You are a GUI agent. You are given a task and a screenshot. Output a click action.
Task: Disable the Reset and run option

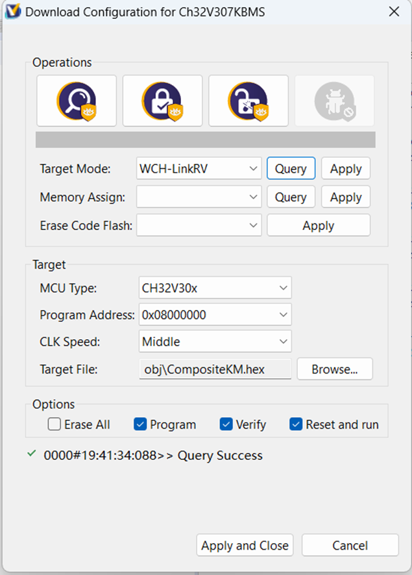(x=296, y=424)
